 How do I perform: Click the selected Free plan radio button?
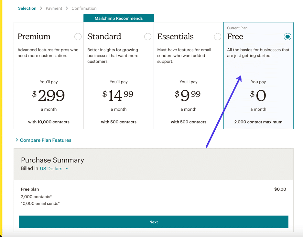click(x=287, y=37)
